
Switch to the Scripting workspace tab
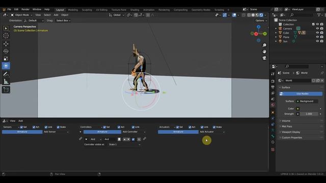click(219, 10)
